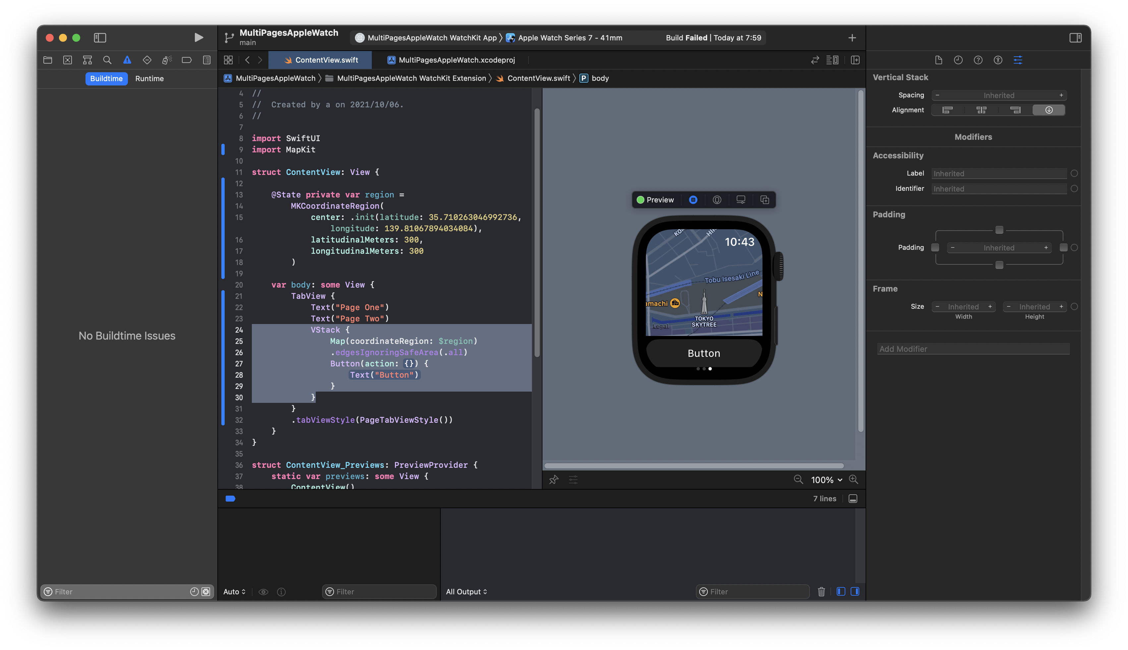The image size is (1128, 650).
Task: Increase the Height size value
Action: pos(1061,307)
